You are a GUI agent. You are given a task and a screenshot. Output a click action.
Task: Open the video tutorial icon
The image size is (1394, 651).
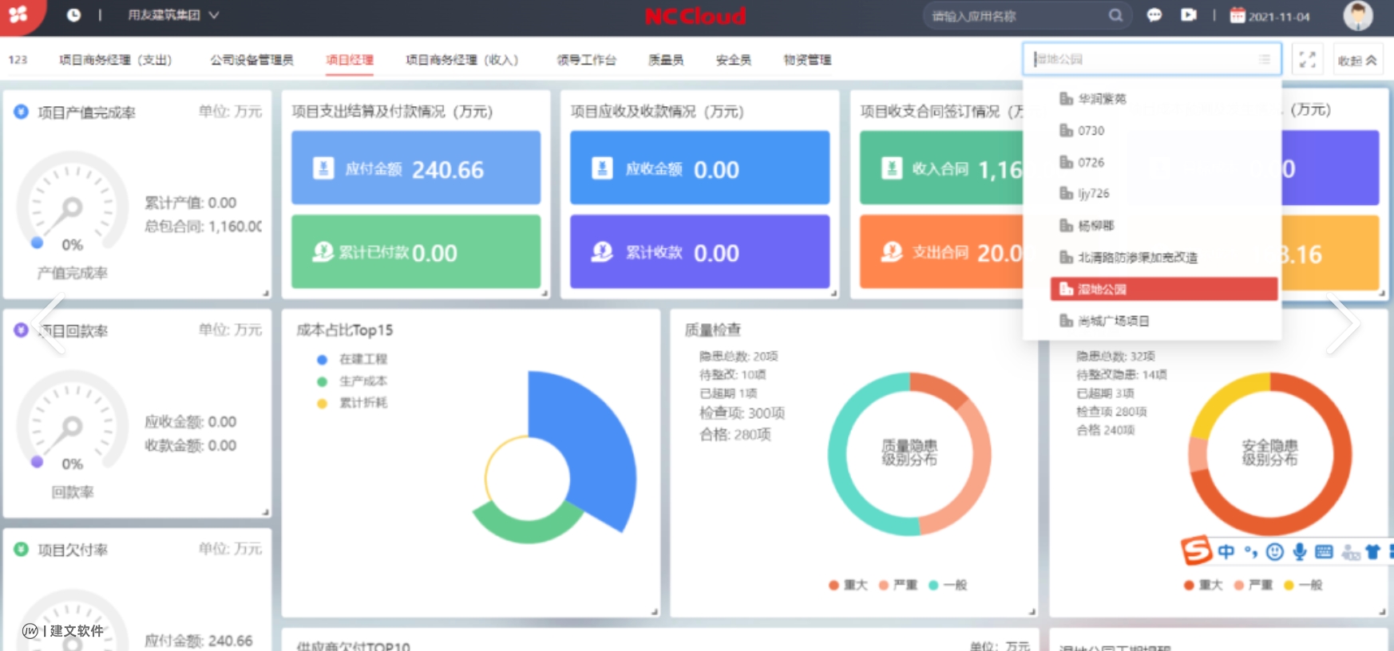[x=1189, y=15]
